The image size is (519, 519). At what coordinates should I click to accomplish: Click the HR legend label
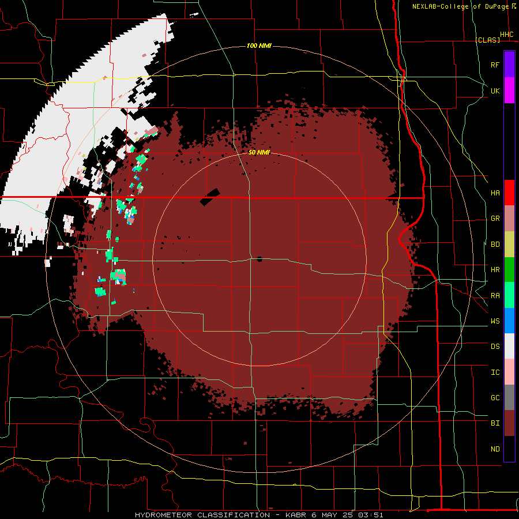click(x=495, y=270)
